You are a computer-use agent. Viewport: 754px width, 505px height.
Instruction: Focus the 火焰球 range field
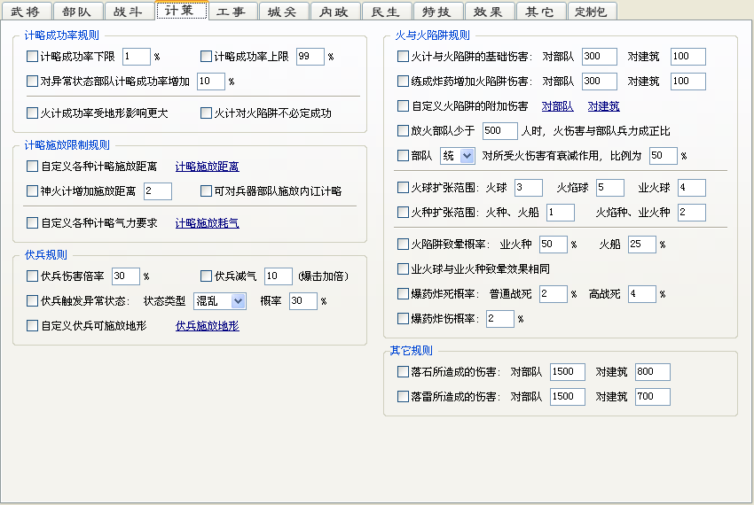(x=610, y=188)
